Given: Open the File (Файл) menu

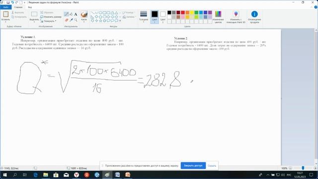Looking at the screenshot, I should coord(5,7).
